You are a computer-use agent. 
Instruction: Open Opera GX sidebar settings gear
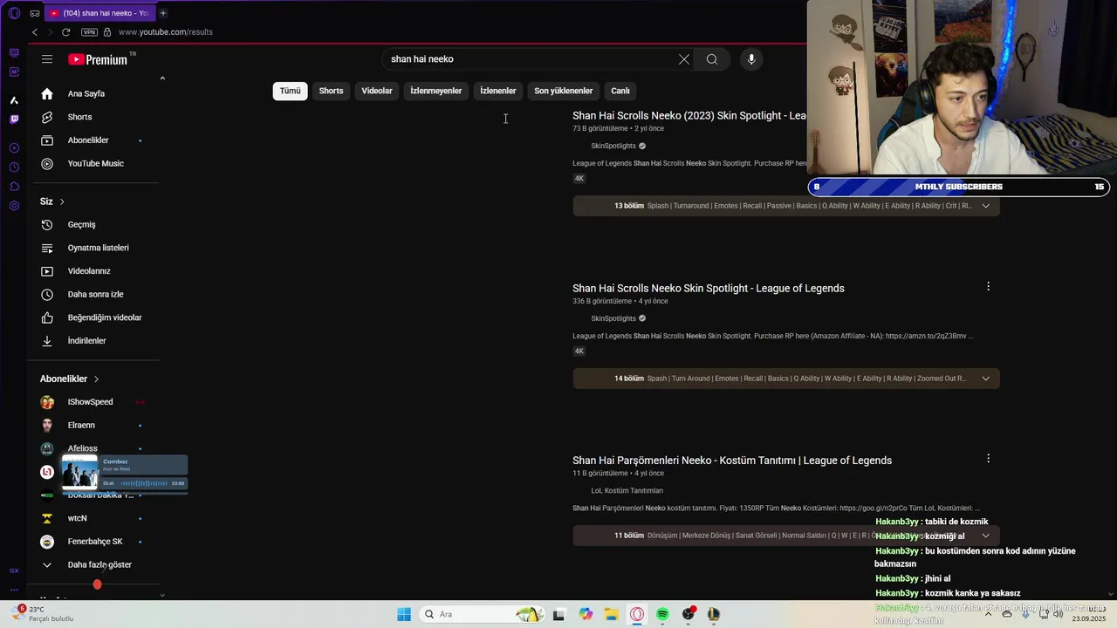coord(14,206)
